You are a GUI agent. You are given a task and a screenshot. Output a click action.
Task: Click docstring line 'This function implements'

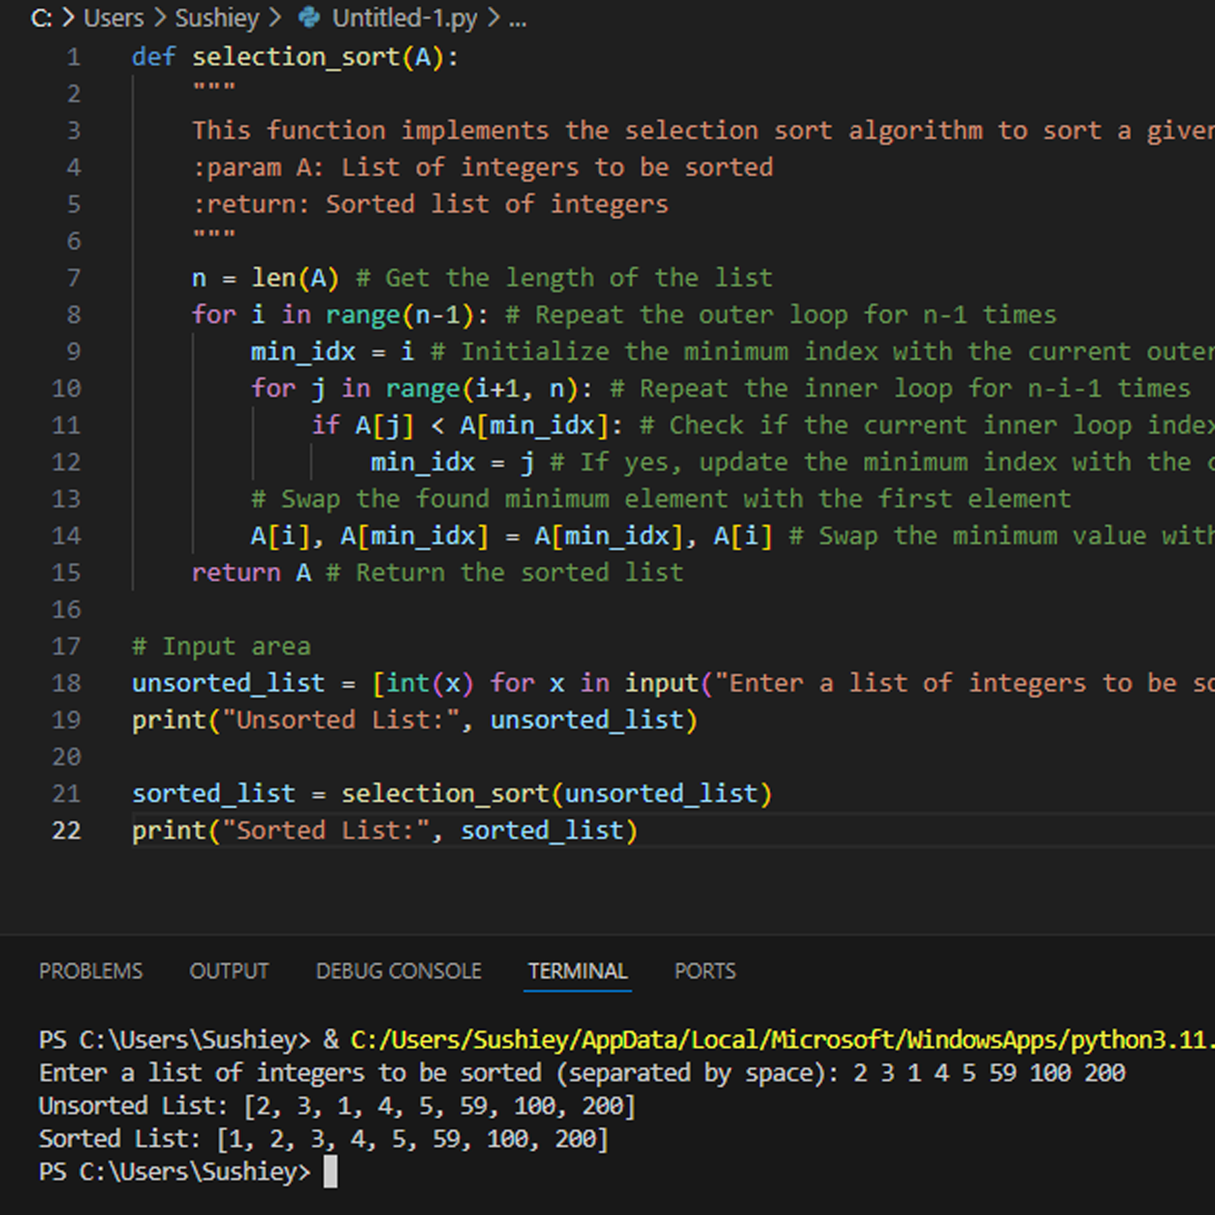pos(703,130)
